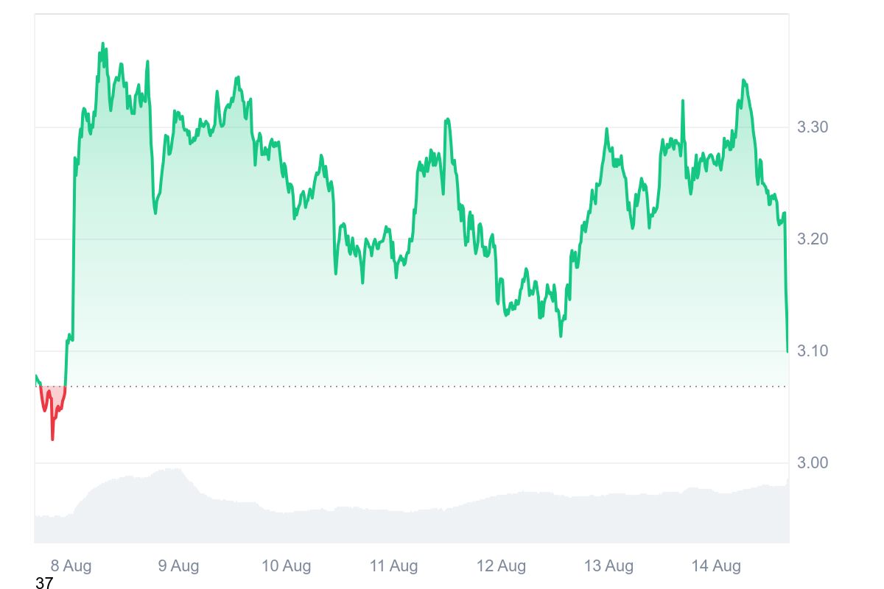
Task: Select the 3.20 price axis label
Action: [813, 239]
